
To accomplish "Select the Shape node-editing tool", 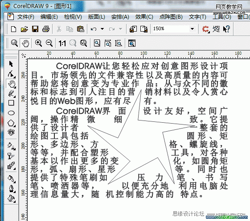I will tap(11, 74).
